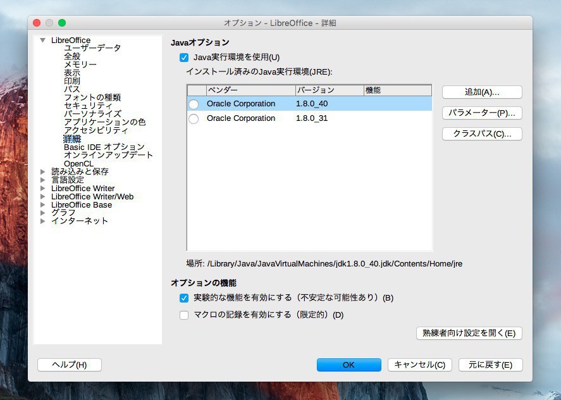Sort by バージョン column header
Image resolution: width=561 pixels, height=400 pixels.
click(330, 91)
